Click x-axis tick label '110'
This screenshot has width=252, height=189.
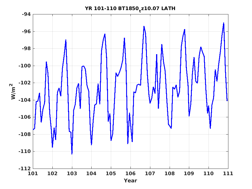click(209, 173)
